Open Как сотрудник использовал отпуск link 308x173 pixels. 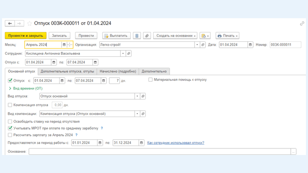point(176,143)
